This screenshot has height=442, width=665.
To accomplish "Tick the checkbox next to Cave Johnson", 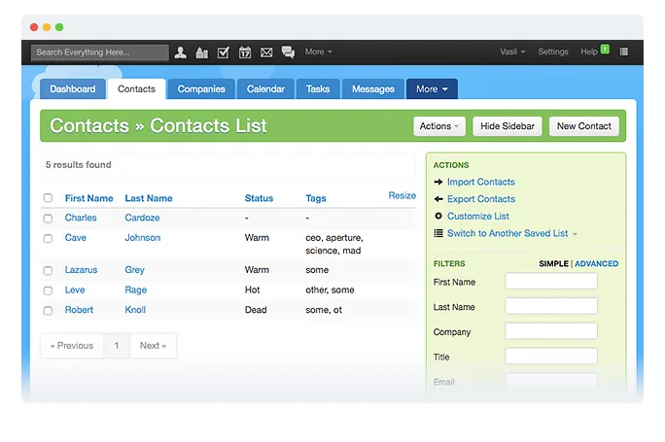I will (48, 238).
